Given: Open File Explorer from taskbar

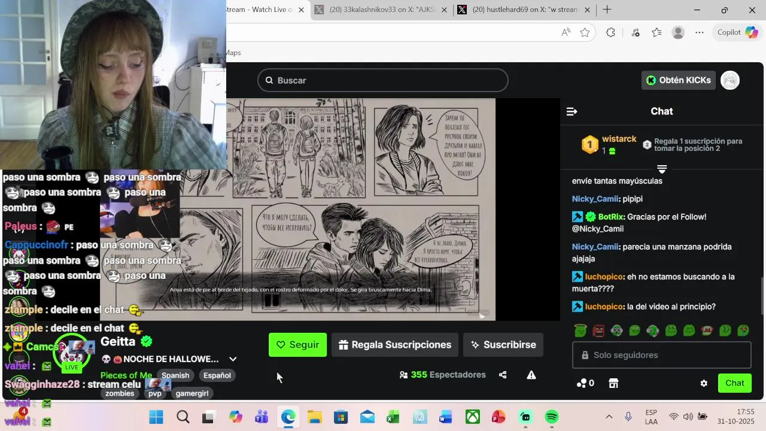Looking at the screenshot, I should click(x=315, y=417).
